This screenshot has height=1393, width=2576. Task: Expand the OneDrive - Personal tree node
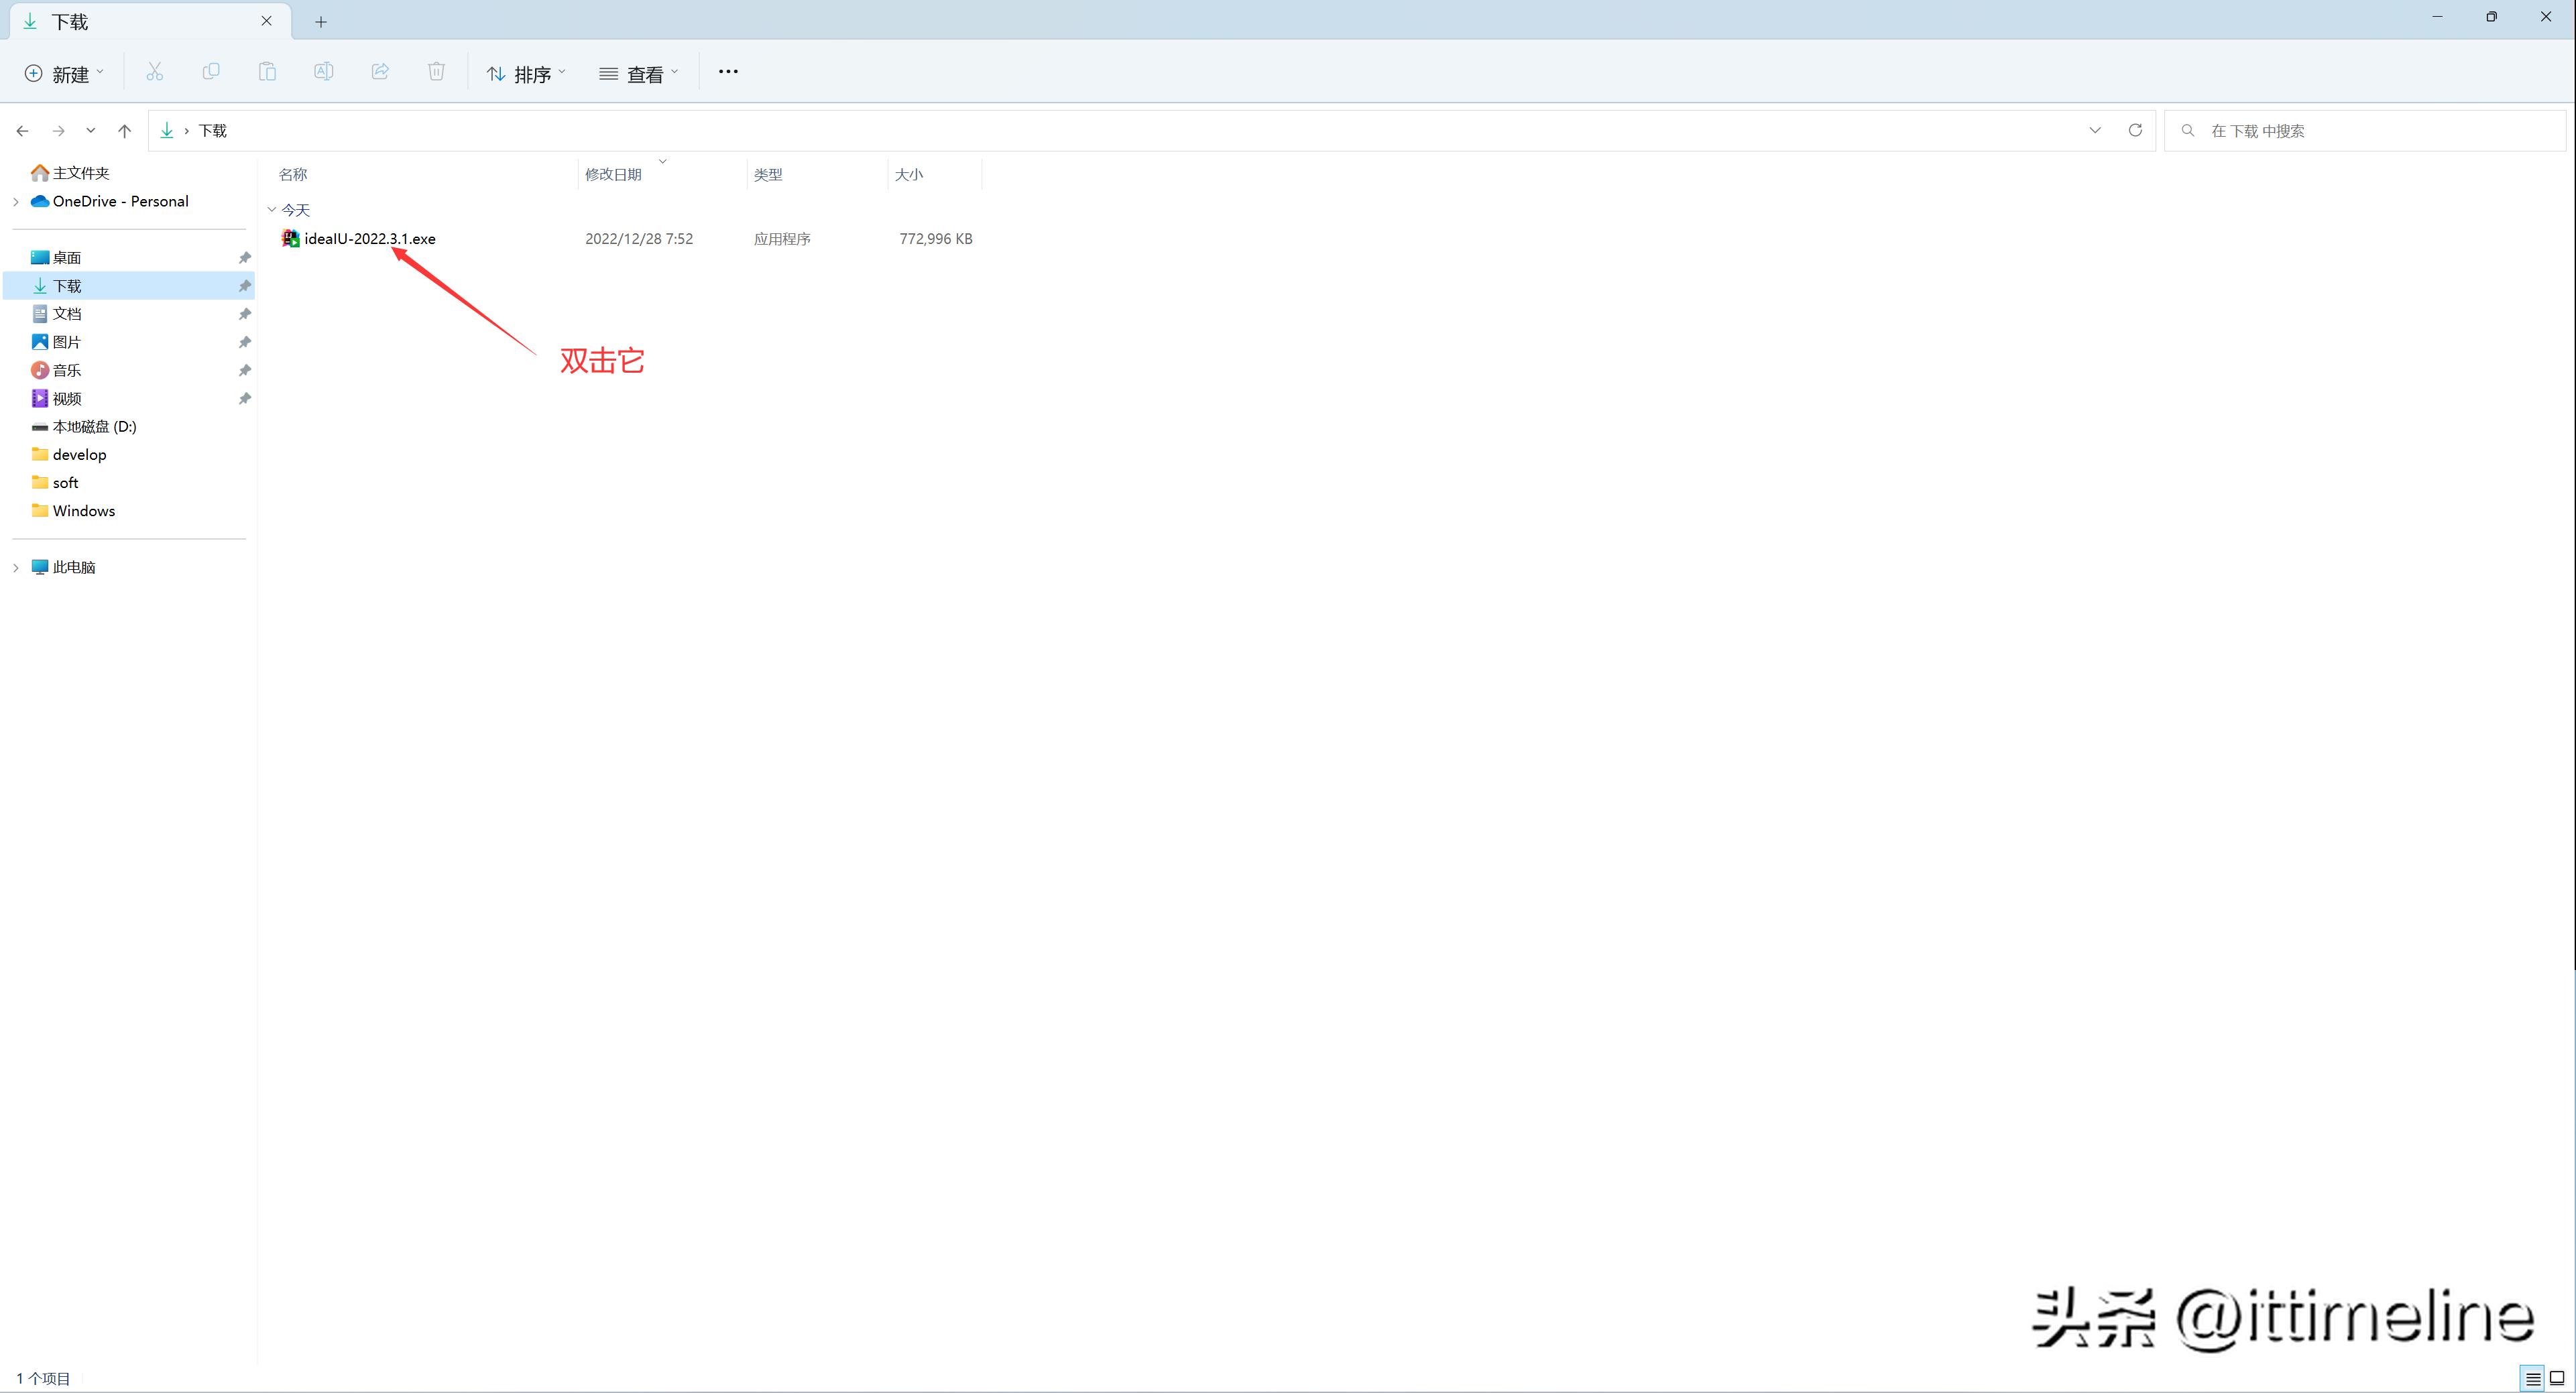click(16, 202)
